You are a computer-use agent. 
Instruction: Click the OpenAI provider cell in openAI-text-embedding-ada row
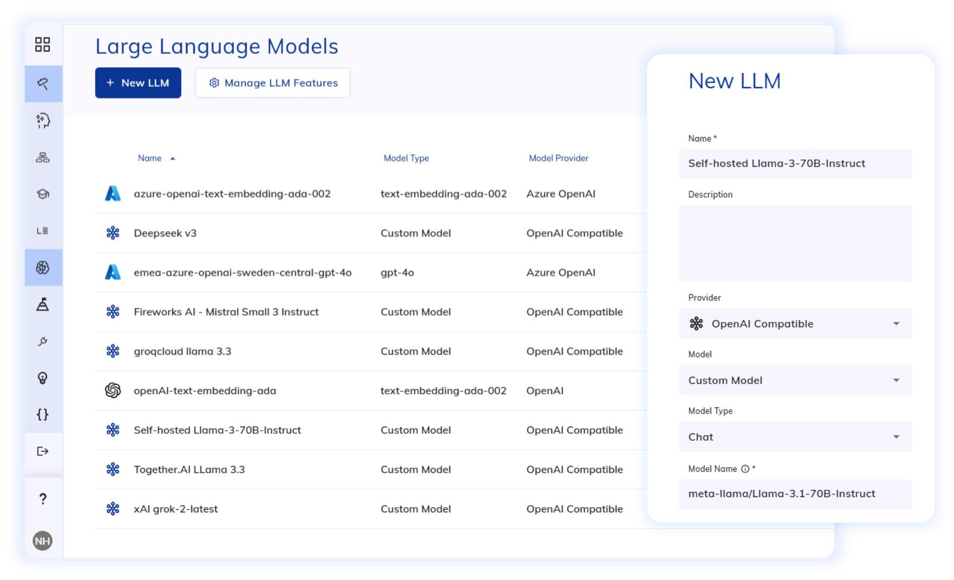(x=545, y=391)
